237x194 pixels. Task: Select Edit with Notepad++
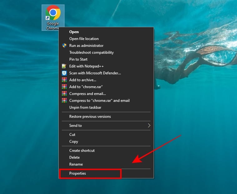click(x=106, y=66)
